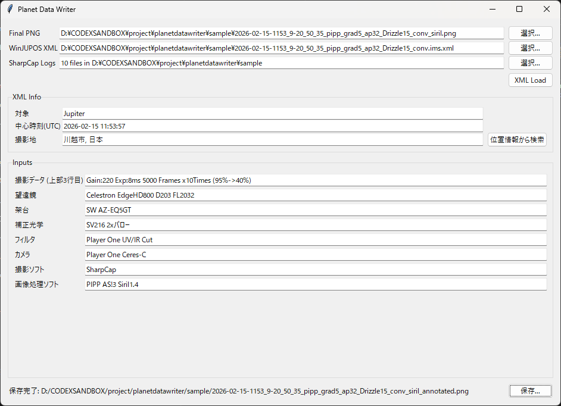Click the 撮影データ field with Gain:220
561x406 pixels.
pos(316,180)
